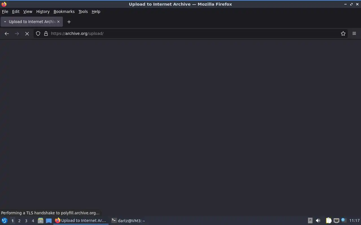361x225 pixels.
Task: Open the desktop start menu icon
Action: 5,220
